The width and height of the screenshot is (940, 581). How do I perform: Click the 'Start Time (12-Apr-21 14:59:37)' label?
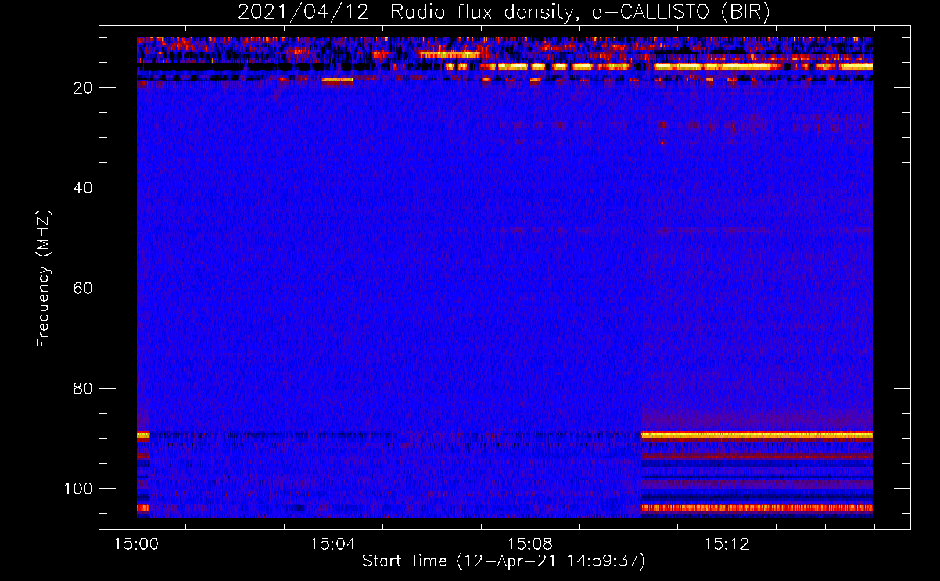504,561
